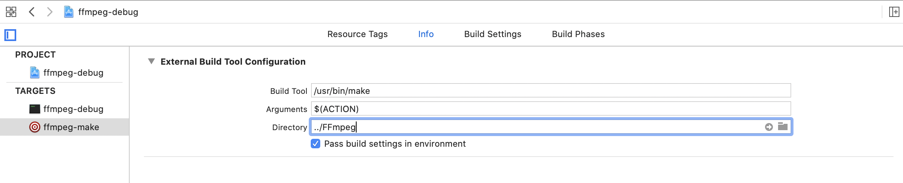Select the Info tab
The width and height of the screenshot is (903, 183).
pyautogui.click(x=426, y=34)
